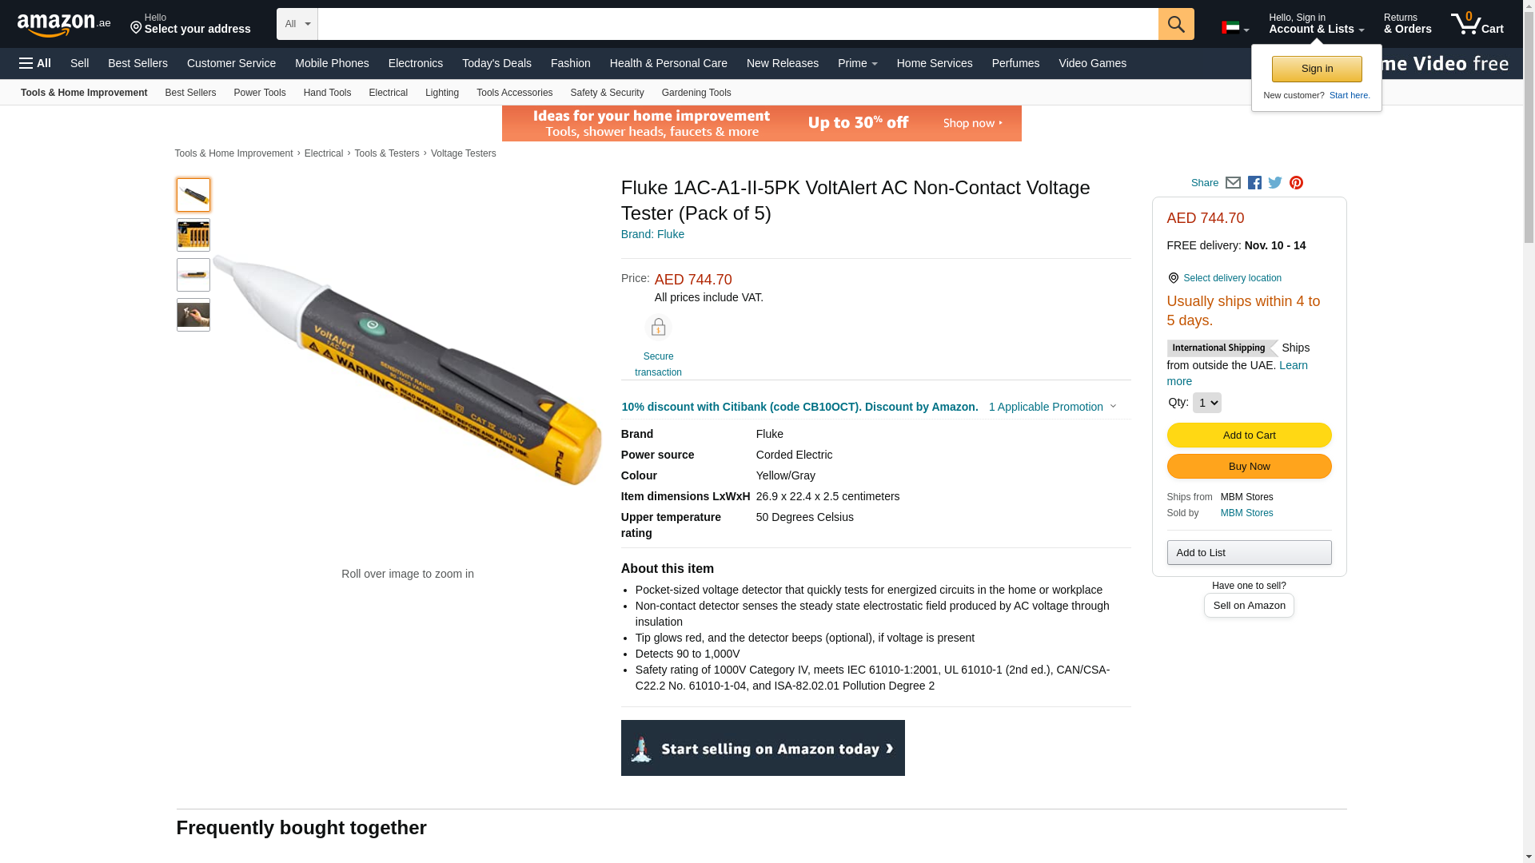The image size is (1535, 863).
Task: Open the country flag language selector
Action: tap(1234, 28)
